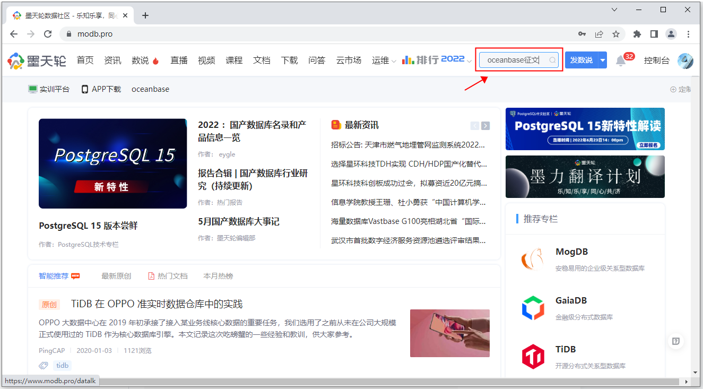Screen dimensions: 703x389
Task: Open the 下载 navigation item
Action: (289, 60)
